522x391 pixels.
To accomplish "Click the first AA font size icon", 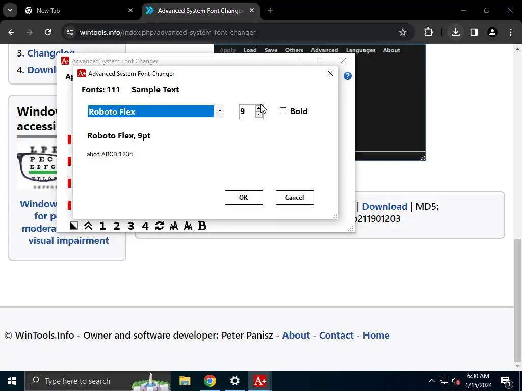I will [x=174, y=226].
